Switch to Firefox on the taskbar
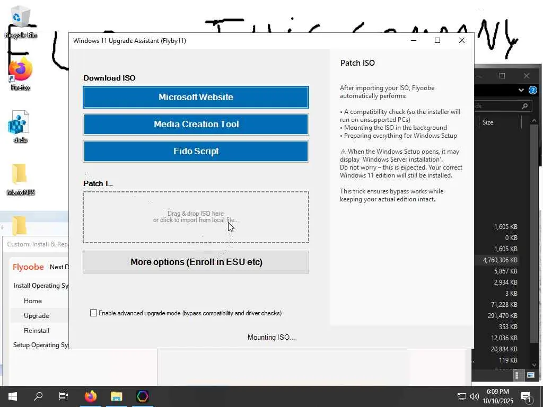Screen dimensions: 543x407 (91, 396)
